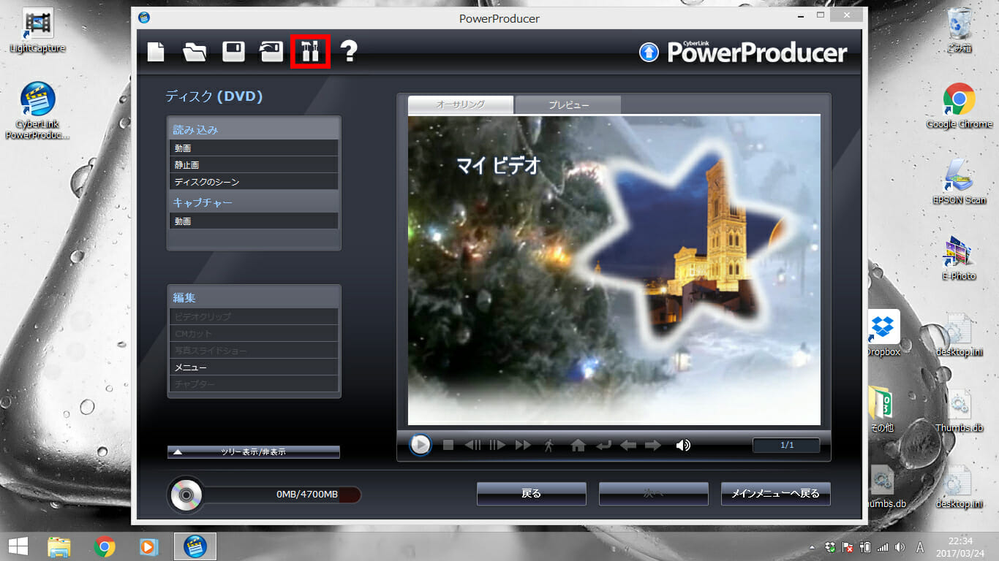The width and height of the screenshot is (999, 561).
Task: Choose ディスクのシーン import option
Action: (x=254, y=182)
